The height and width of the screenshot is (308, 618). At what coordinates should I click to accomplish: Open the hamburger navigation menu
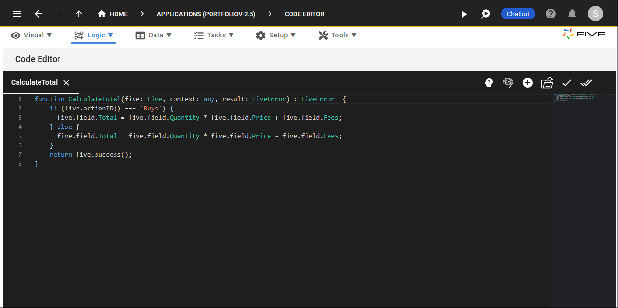click(17, 14)
